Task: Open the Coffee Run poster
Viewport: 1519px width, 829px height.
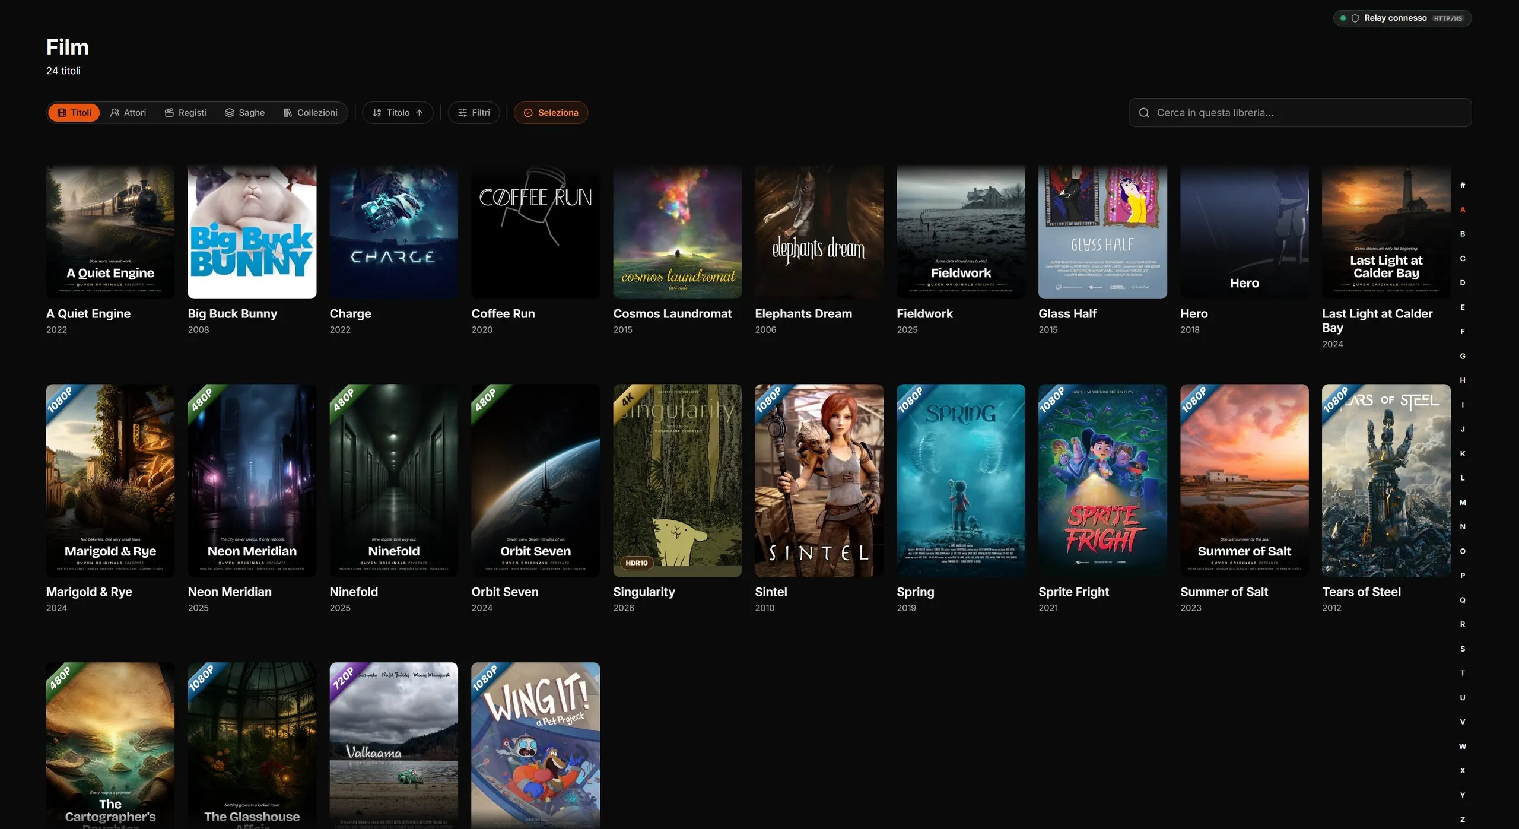Action: (x=535, y=232)
